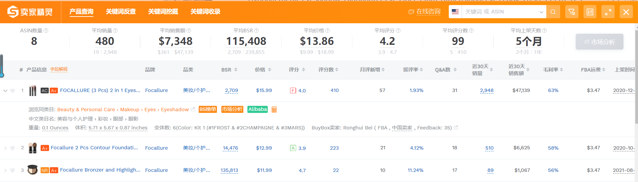This screenshot has width=638, height=182.
Task: Click the US flag marketplace icon
Action: tap(455, 12)
